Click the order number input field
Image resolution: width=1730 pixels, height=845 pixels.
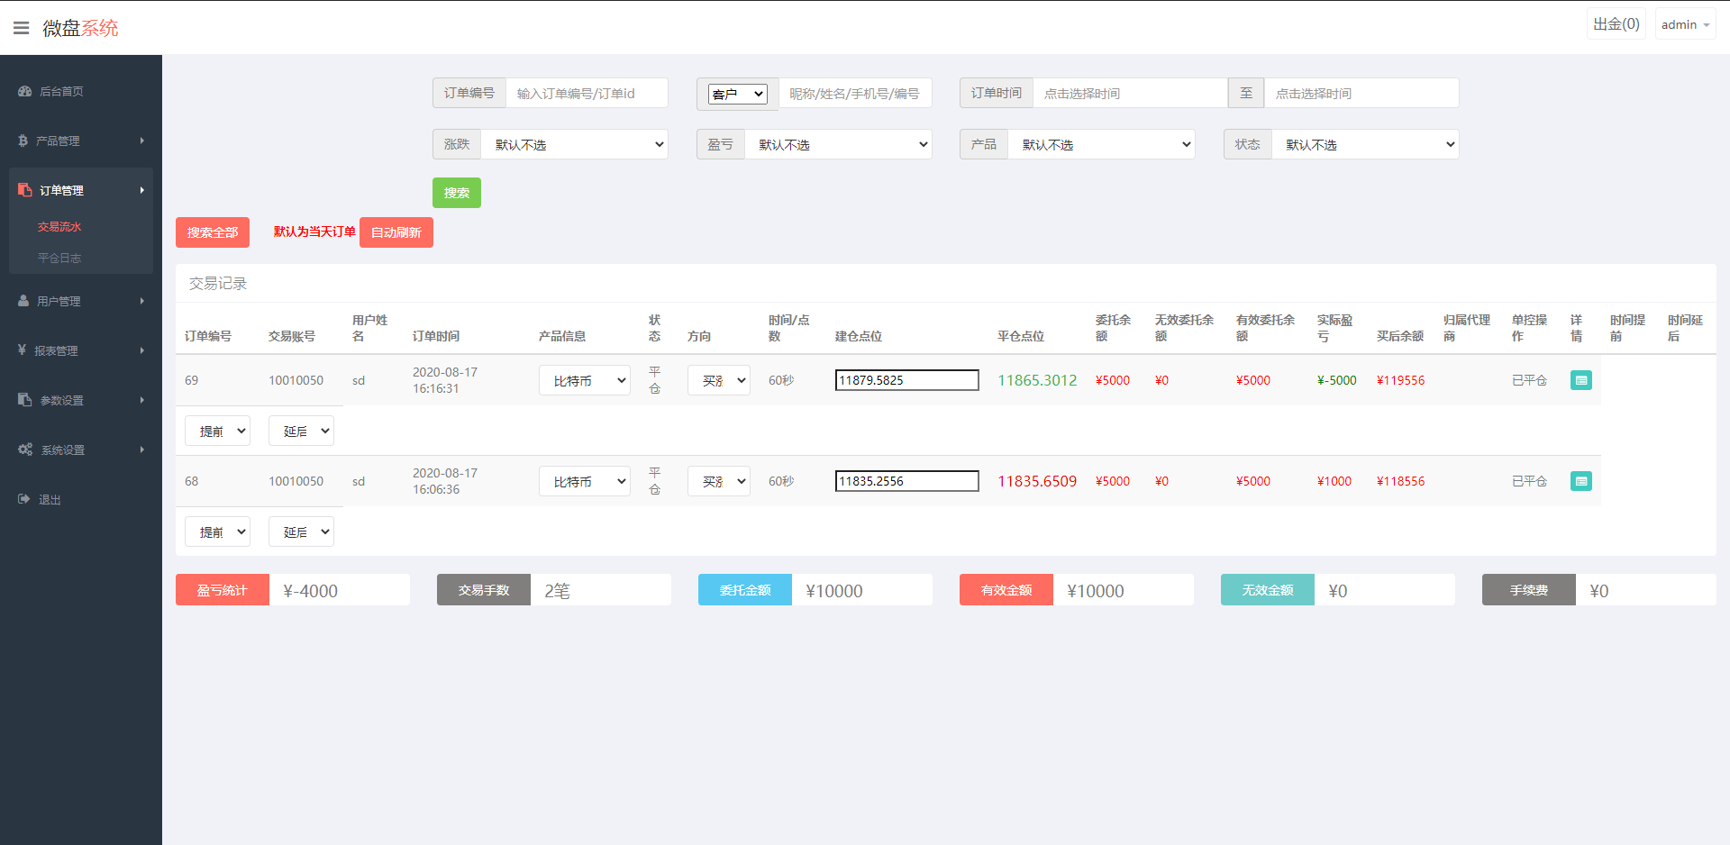[587, 93]
